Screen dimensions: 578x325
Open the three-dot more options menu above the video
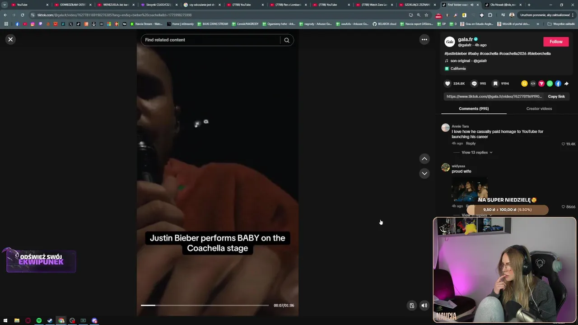pyautogui.click(x=424, y=39)
